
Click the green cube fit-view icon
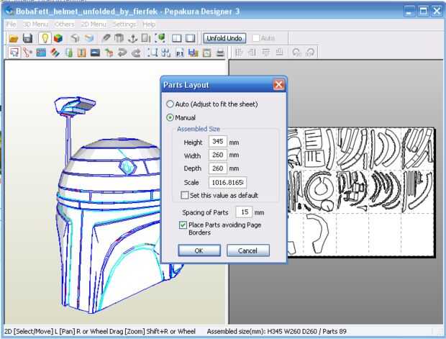(160, 38)
